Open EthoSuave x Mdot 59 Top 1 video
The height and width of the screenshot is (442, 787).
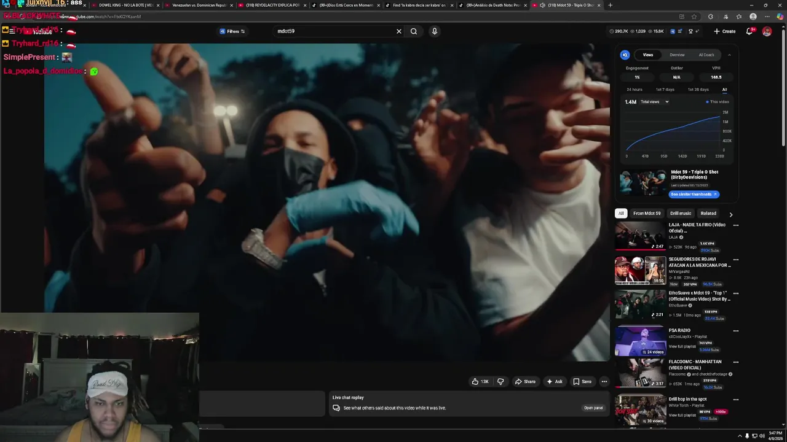tap(700, 296)
